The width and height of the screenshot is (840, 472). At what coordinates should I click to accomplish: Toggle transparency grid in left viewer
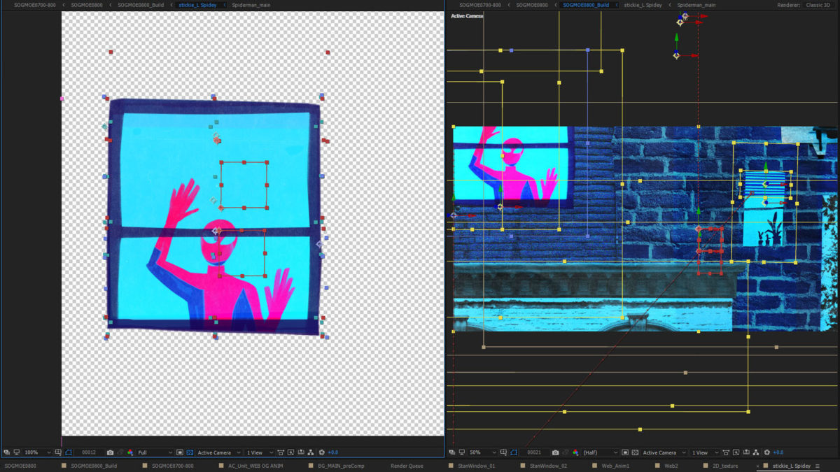pos(190,452)
